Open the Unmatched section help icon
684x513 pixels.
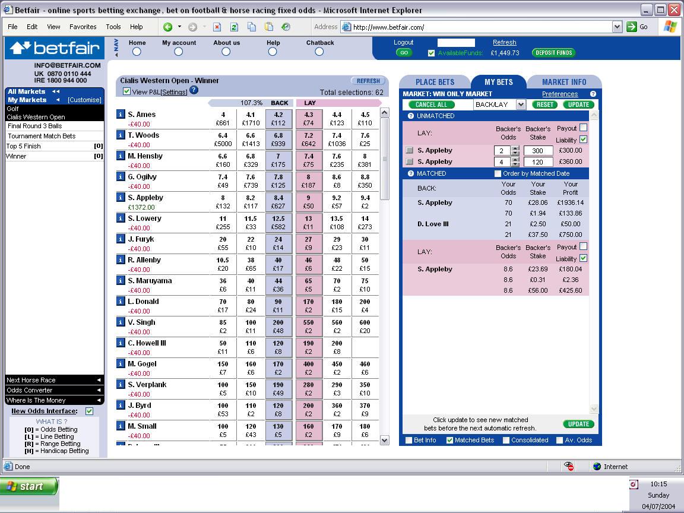[x=410, y=116]
